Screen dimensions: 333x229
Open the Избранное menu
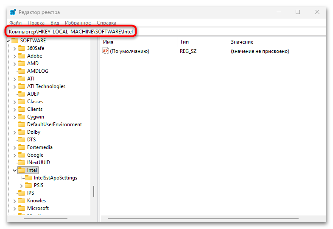78,22
